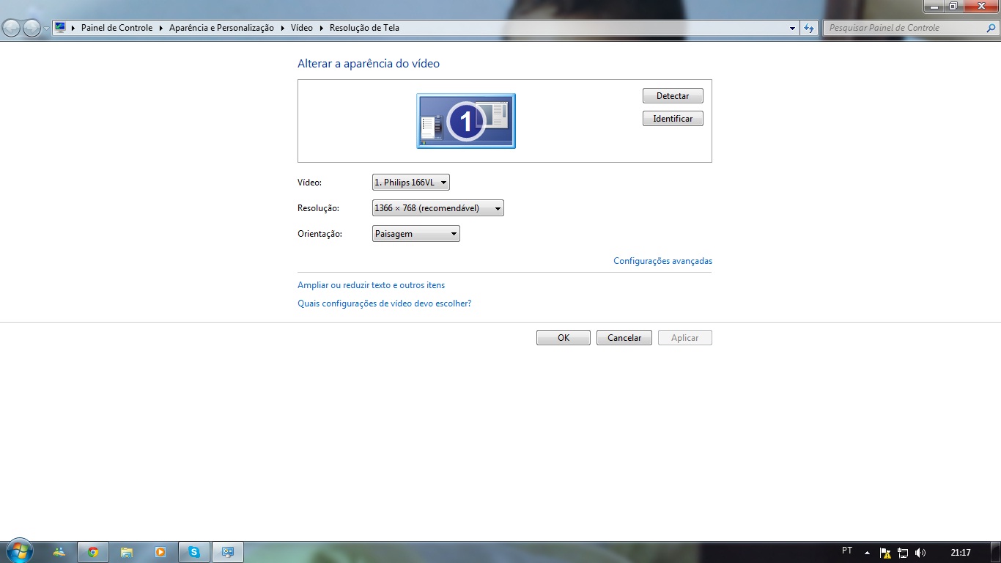
Task: Open the Orientação dropdown set to Paisagem
Action: pos(415,234)
